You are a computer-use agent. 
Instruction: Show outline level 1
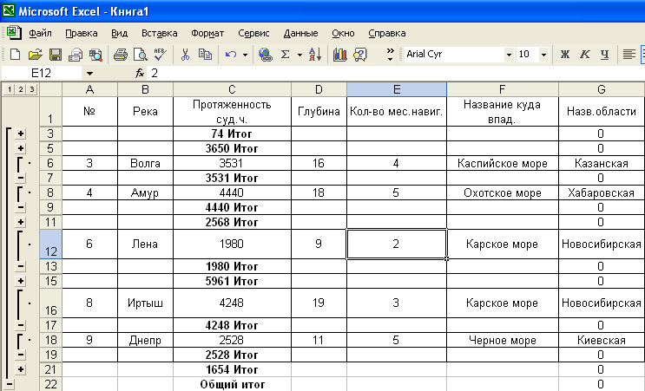(9, 89)
